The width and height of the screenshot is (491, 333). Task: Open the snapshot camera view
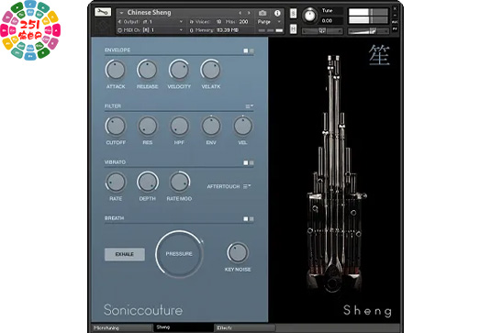[262, 13]
